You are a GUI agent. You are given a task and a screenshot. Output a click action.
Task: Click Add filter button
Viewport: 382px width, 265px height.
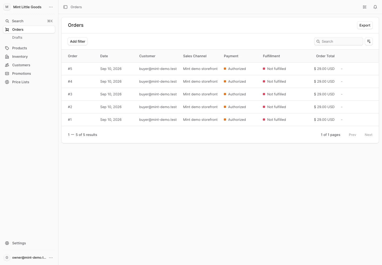pos(77,41)
